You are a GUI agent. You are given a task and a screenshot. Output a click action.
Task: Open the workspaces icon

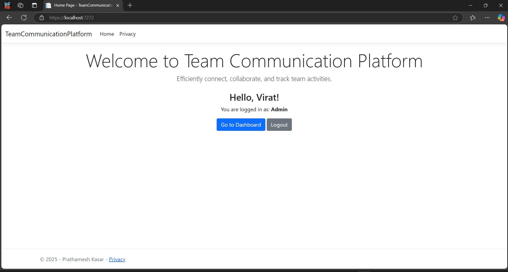tap(21, 5)
